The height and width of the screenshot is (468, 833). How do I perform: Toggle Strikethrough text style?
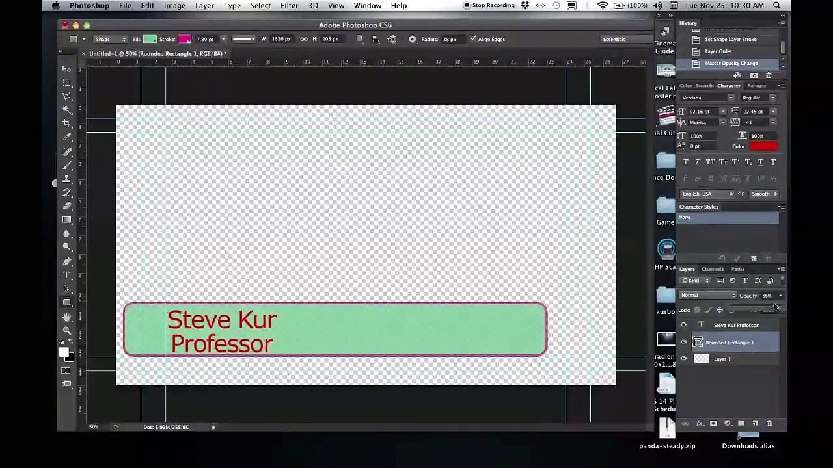pyautogui.click(x=772, y=162)
